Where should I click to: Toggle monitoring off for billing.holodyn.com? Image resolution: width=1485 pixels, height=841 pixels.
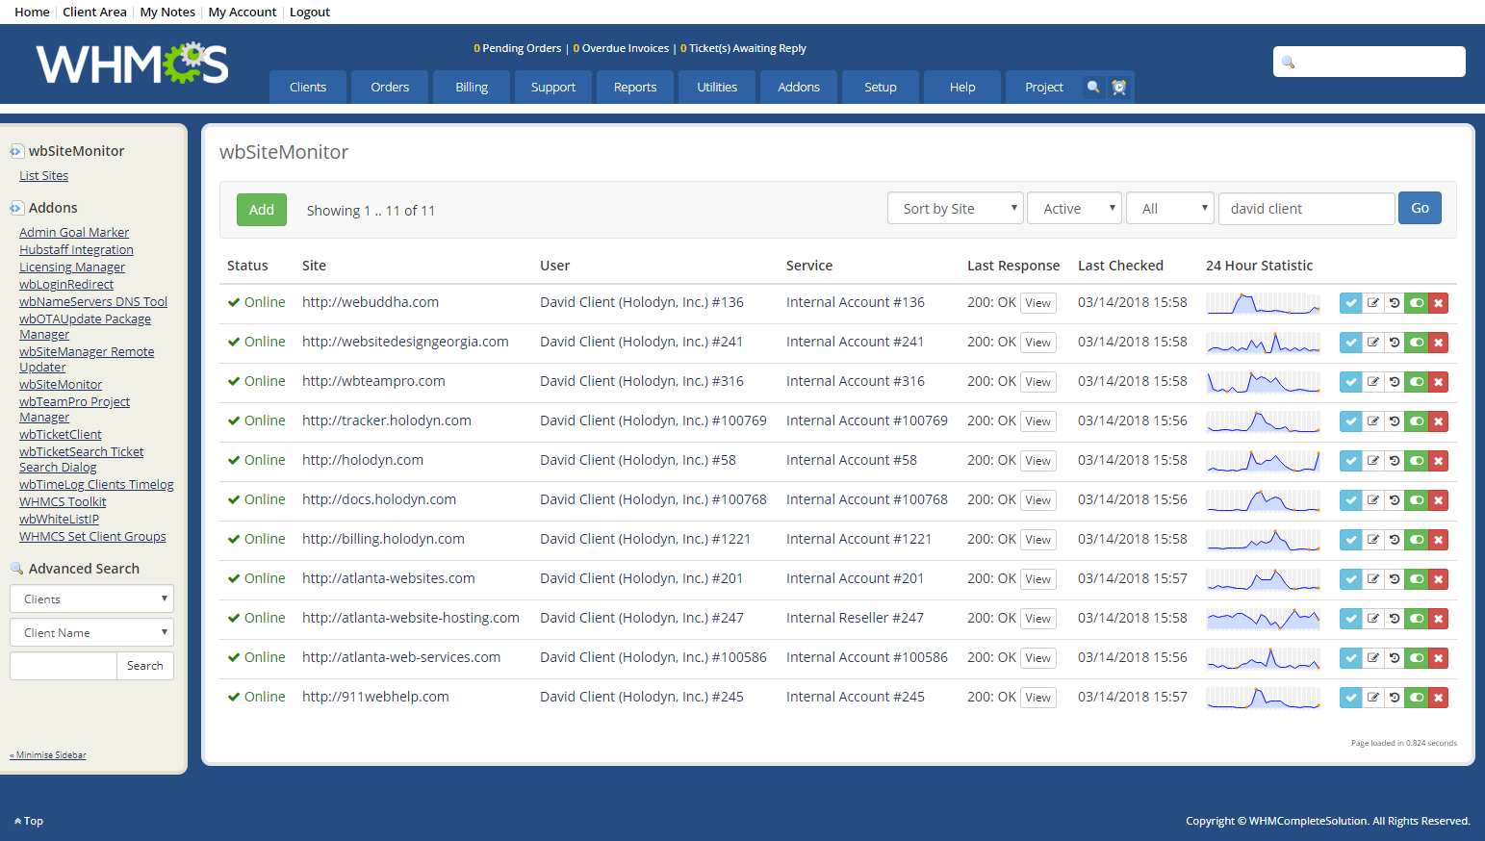tap(1417, 539)
